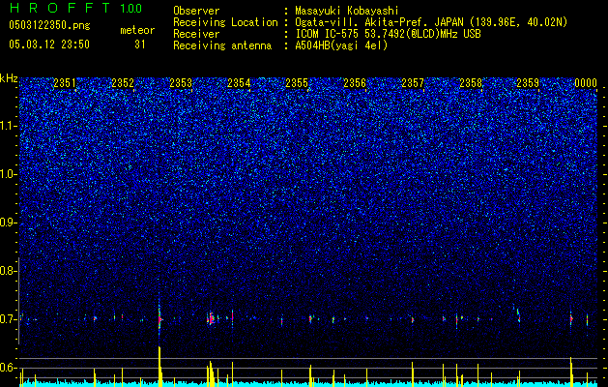608x387 pixels.
Task: Click the 'Observer' field label
Action: (x=196, y=11)
